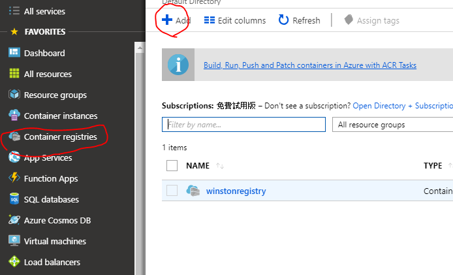The width and height of the screenshot is (453, 275).
Task: Open Function Apps in sidebar
Action: pyautogui.click(x=51, y=179)
